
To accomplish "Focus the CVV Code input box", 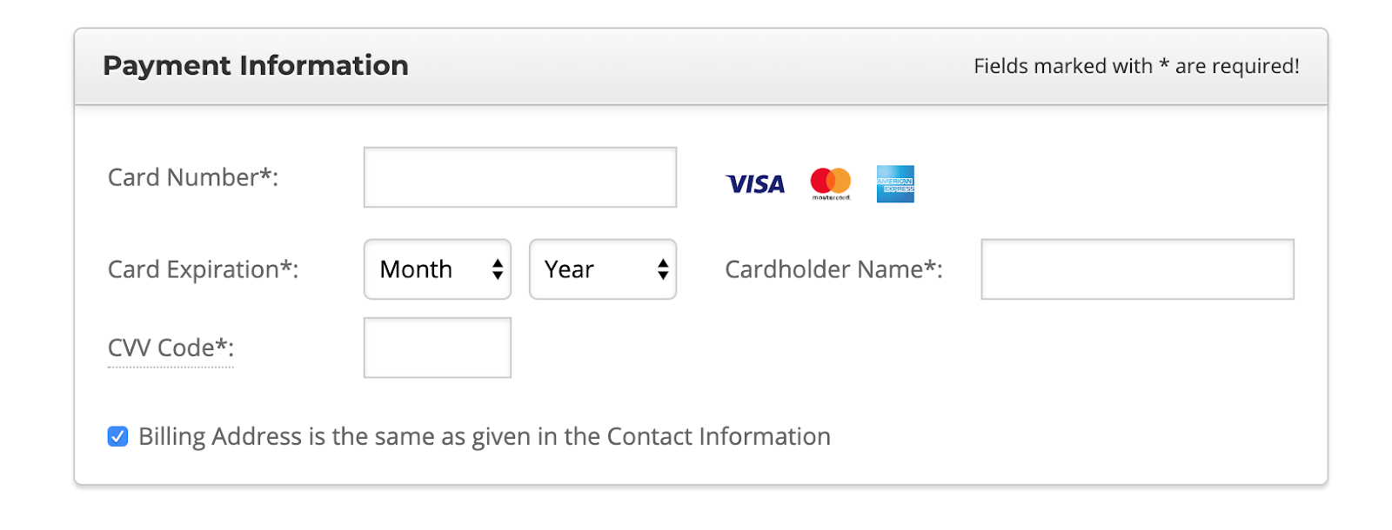I will tap(438, 348).
